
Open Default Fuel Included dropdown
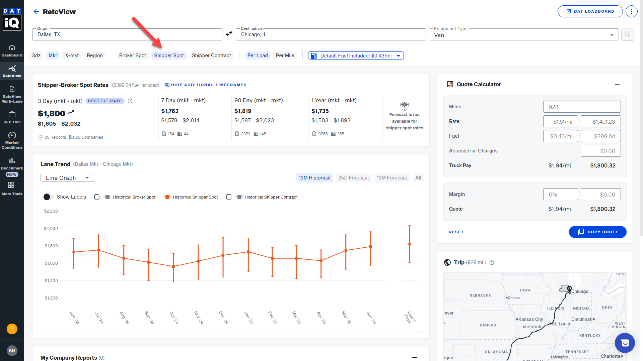356,55
